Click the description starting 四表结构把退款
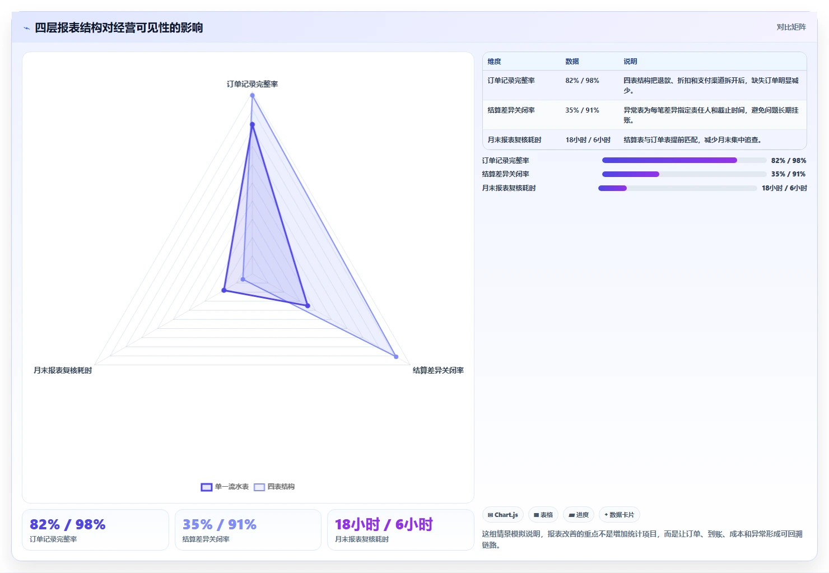 coord(711,85)
